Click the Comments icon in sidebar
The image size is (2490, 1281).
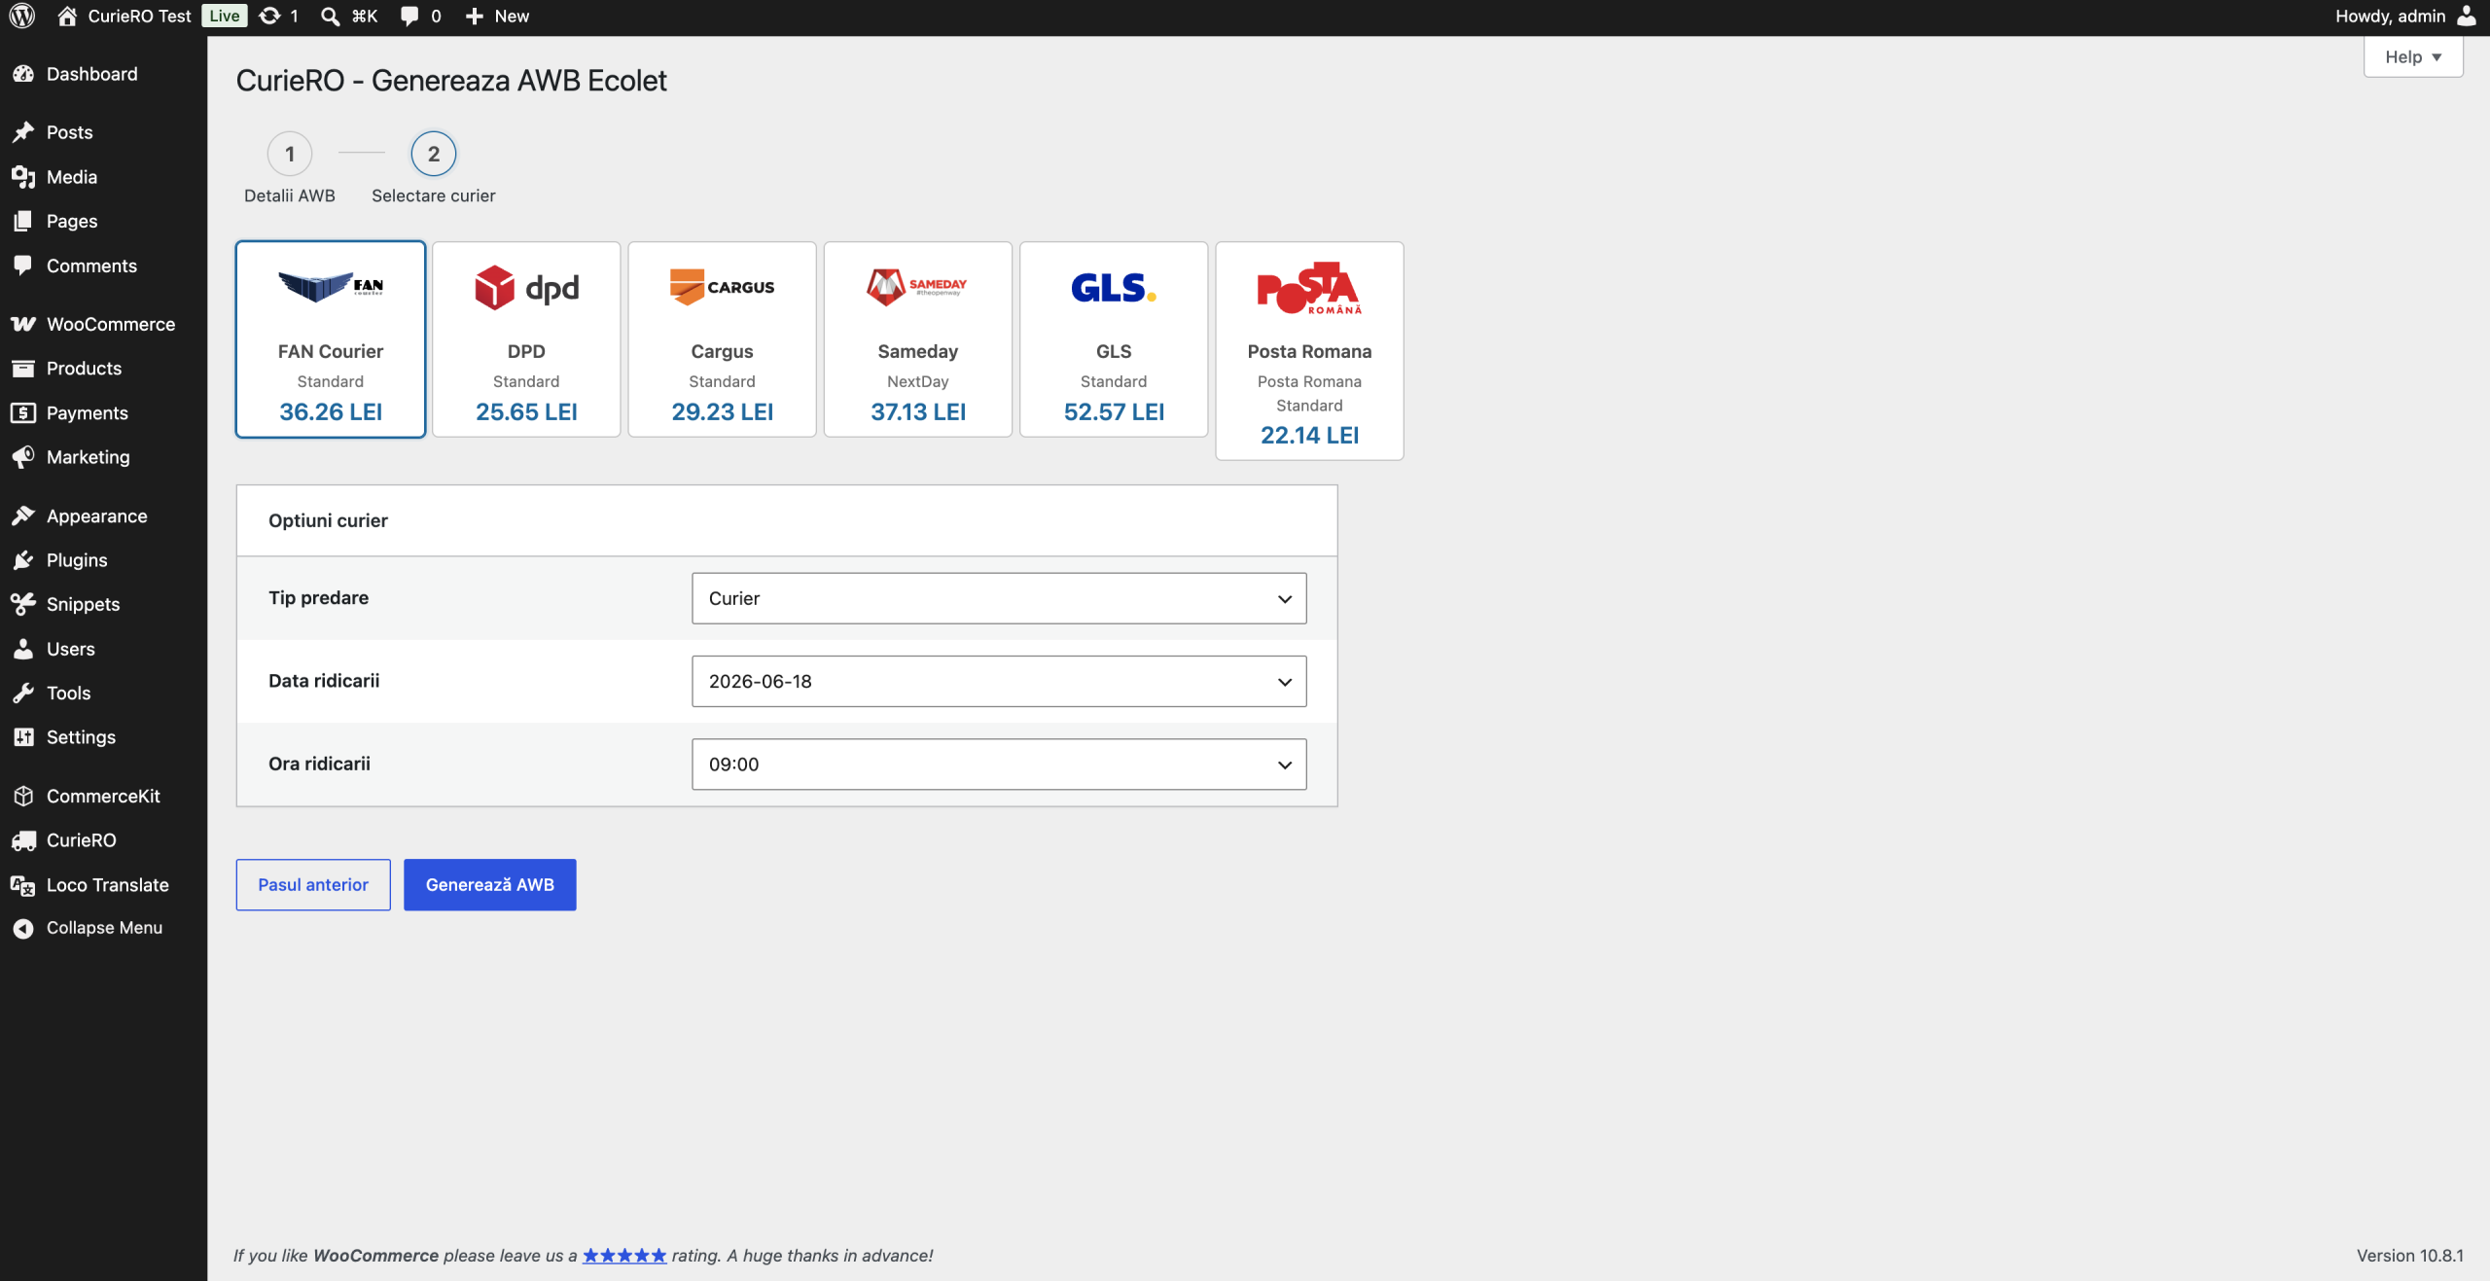pos(23,266)
